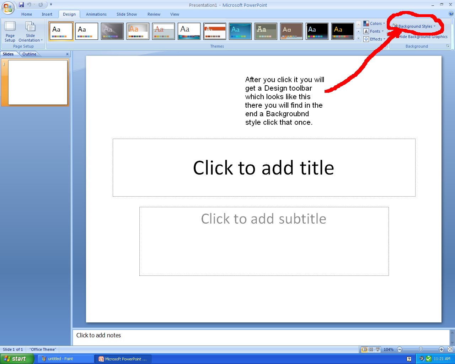Start Slide Show view from status bar

(x=378, y=349)
